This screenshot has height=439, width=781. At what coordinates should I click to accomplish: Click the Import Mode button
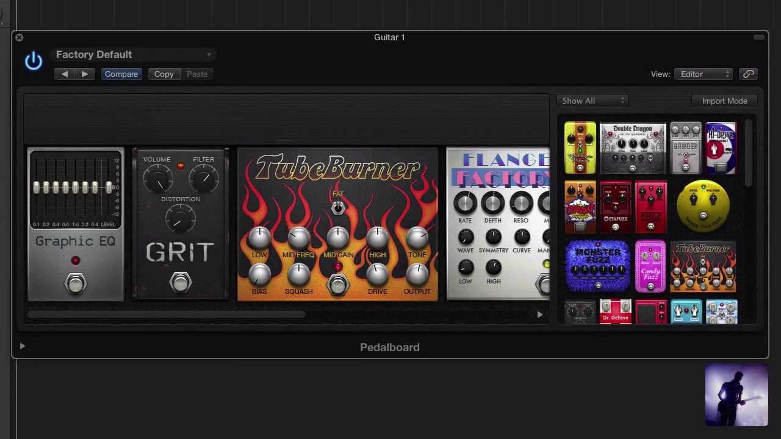click(x=724, y=101)
